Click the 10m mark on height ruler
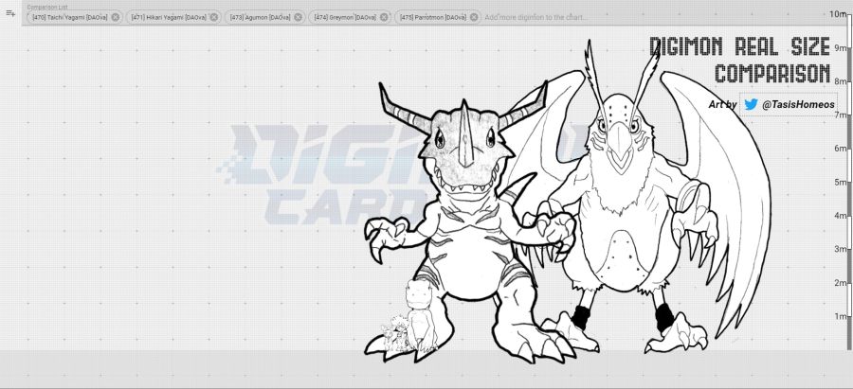 838,14
